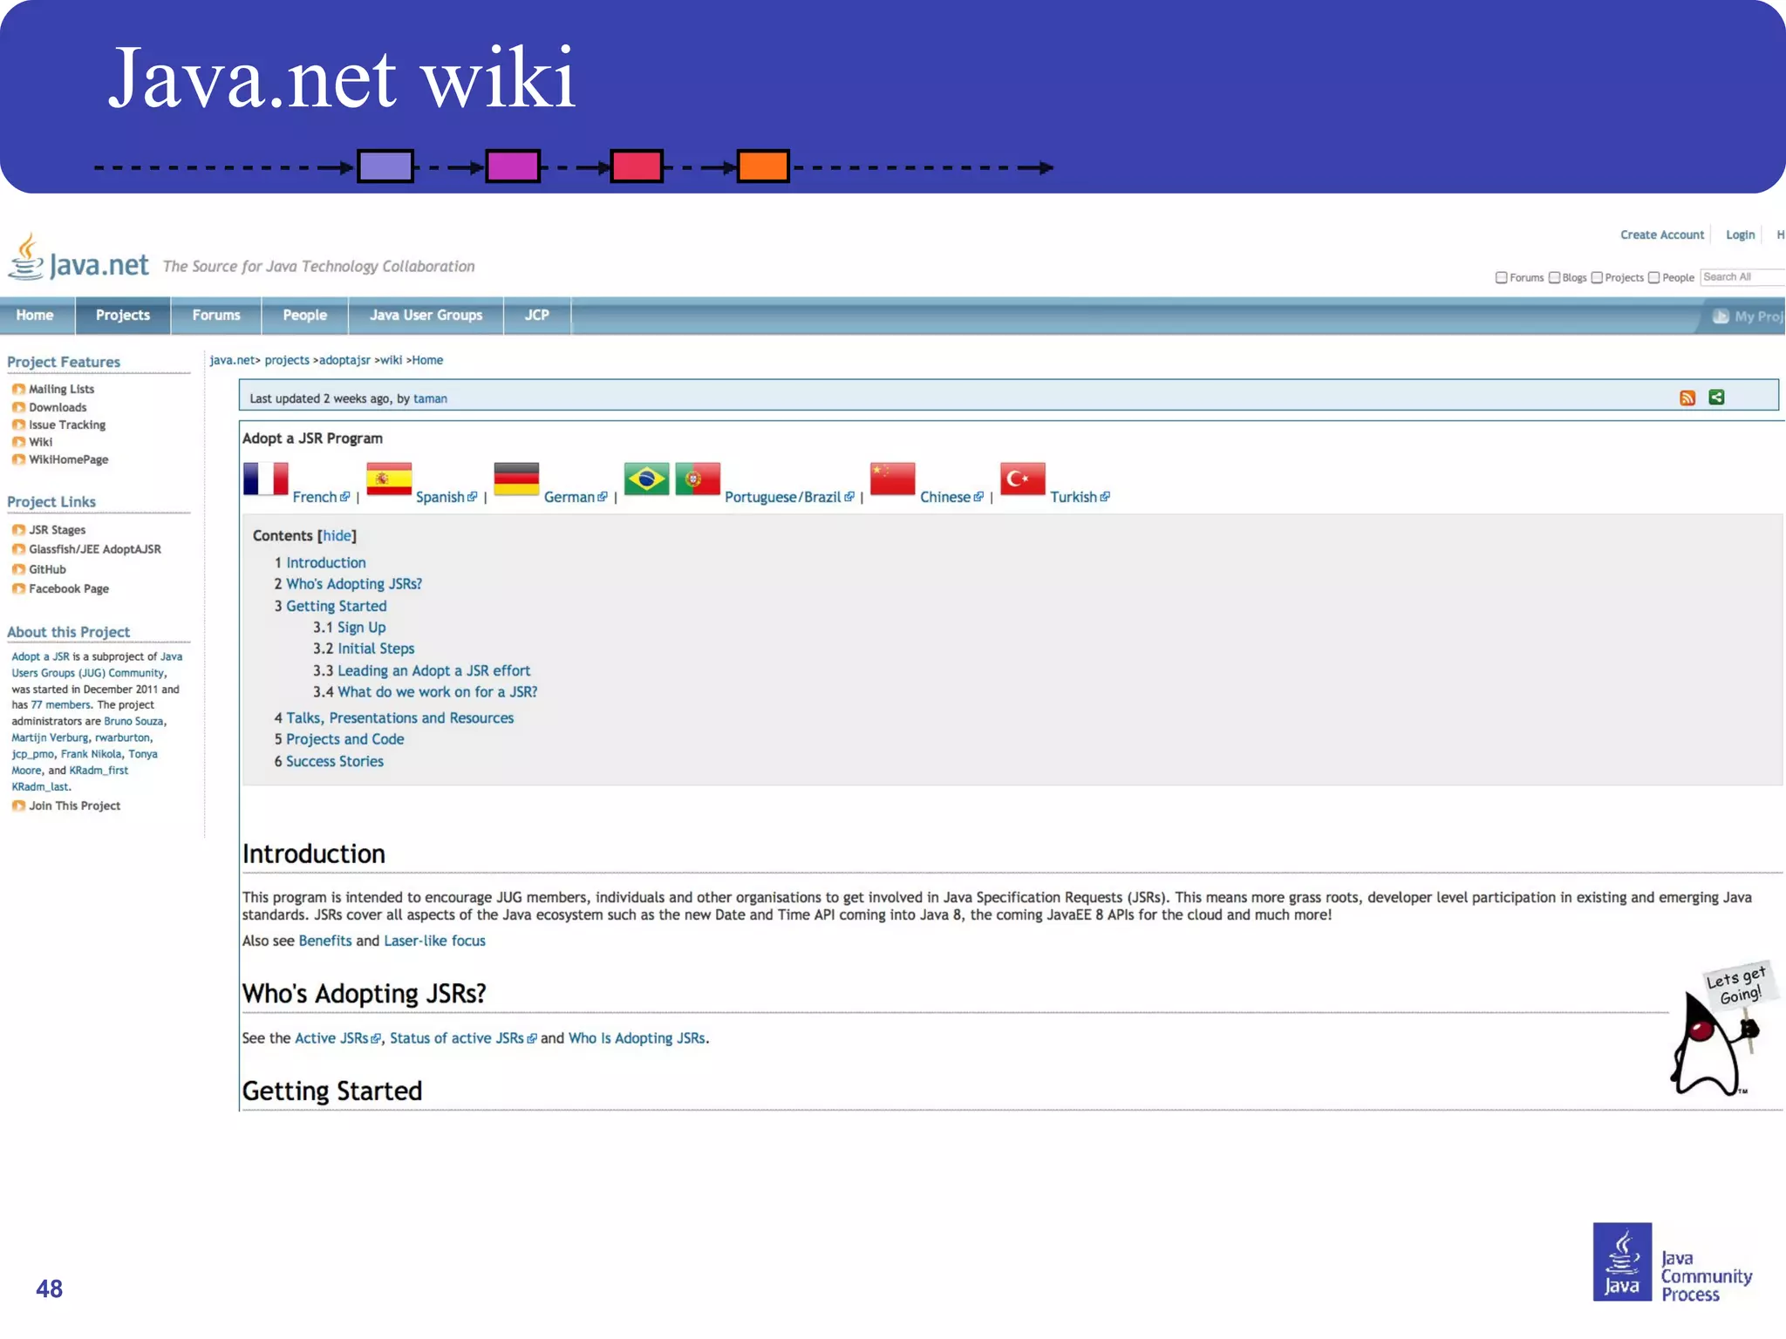Click the Chinese flag icon
Viewport: 1786px width, 1339px height.
point(892,479)
